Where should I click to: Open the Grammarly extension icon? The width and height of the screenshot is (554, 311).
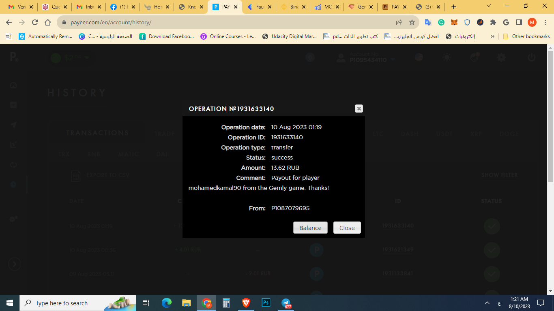pyautogui.click(x=441, y=22)
